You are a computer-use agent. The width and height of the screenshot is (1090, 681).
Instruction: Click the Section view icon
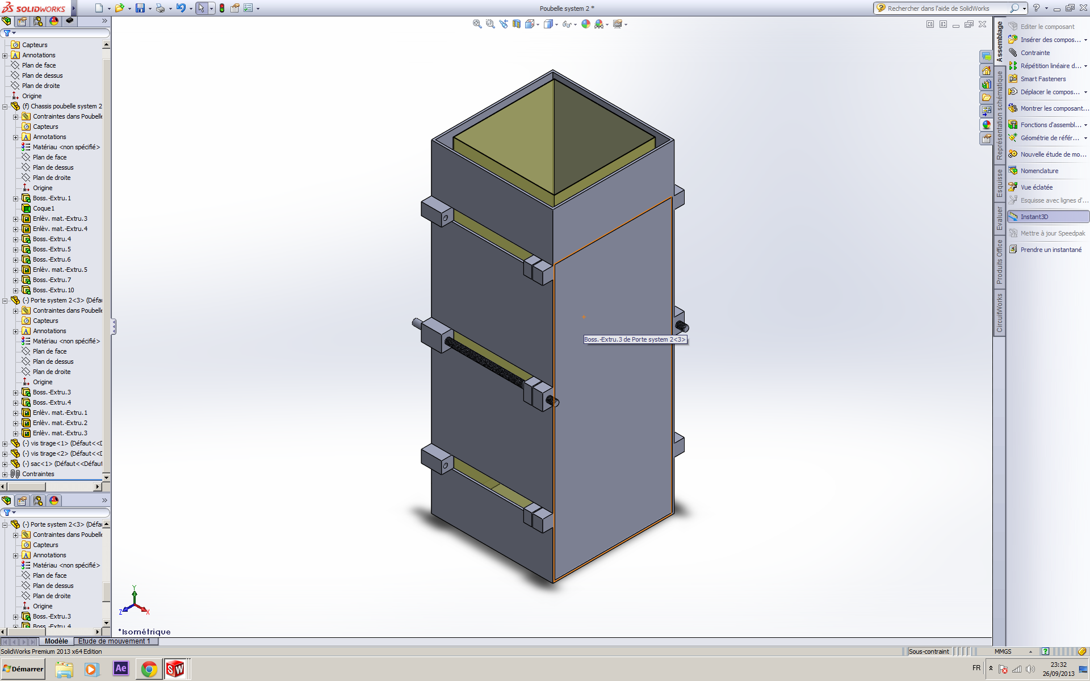point(517,24)
